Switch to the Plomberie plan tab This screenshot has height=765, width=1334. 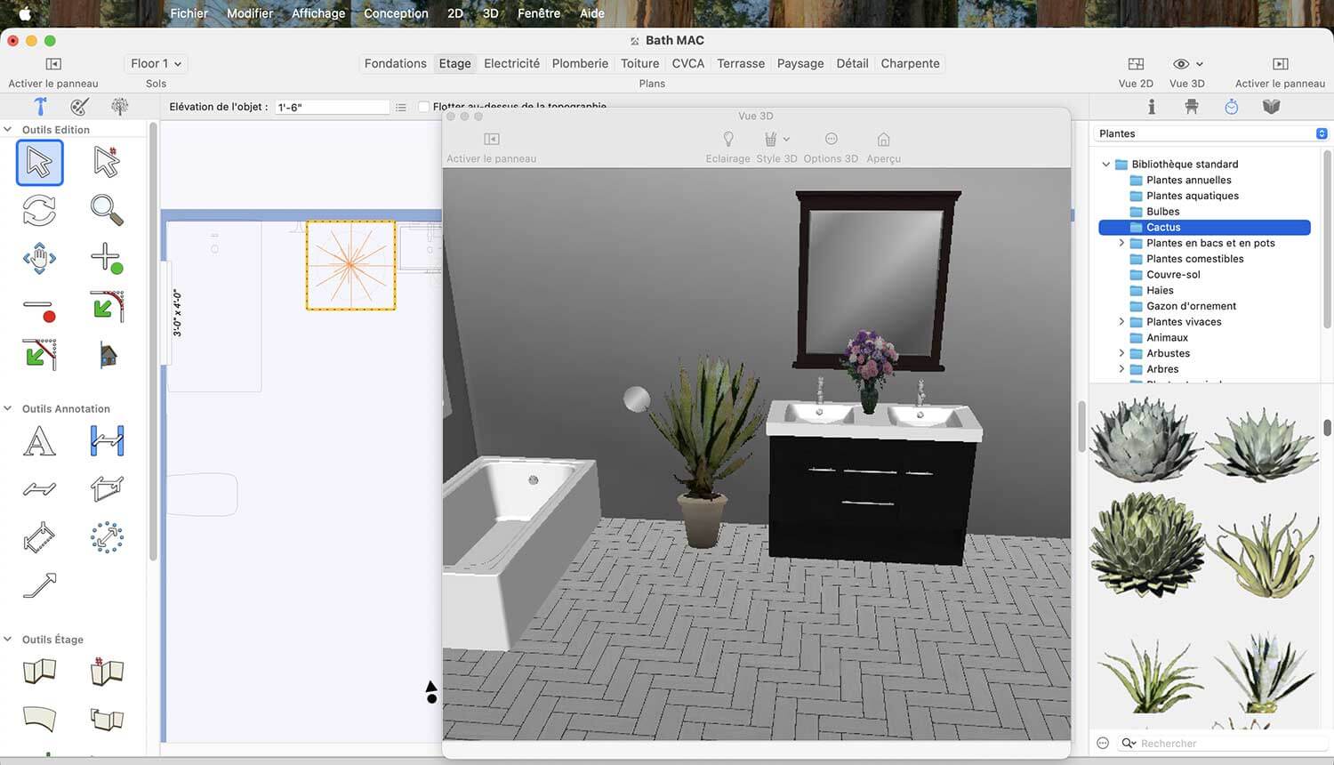(580, 63)
